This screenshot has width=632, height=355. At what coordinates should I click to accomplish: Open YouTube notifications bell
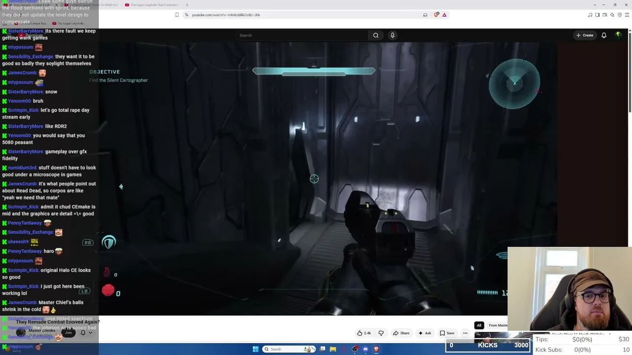604,35
